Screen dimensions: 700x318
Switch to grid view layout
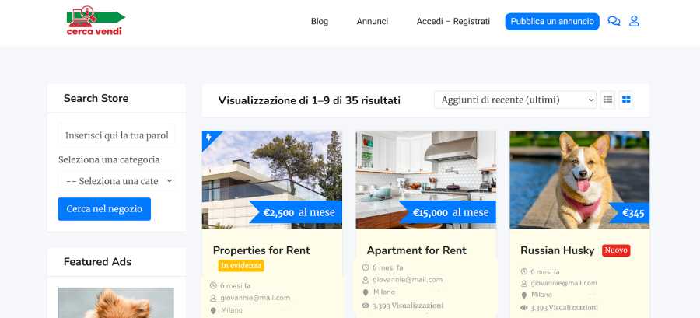(x=626, y=100)
